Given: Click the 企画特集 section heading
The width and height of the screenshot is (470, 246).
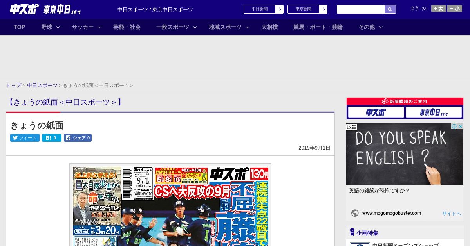Looking at the screenshot, I should click(x=367, y=233).
